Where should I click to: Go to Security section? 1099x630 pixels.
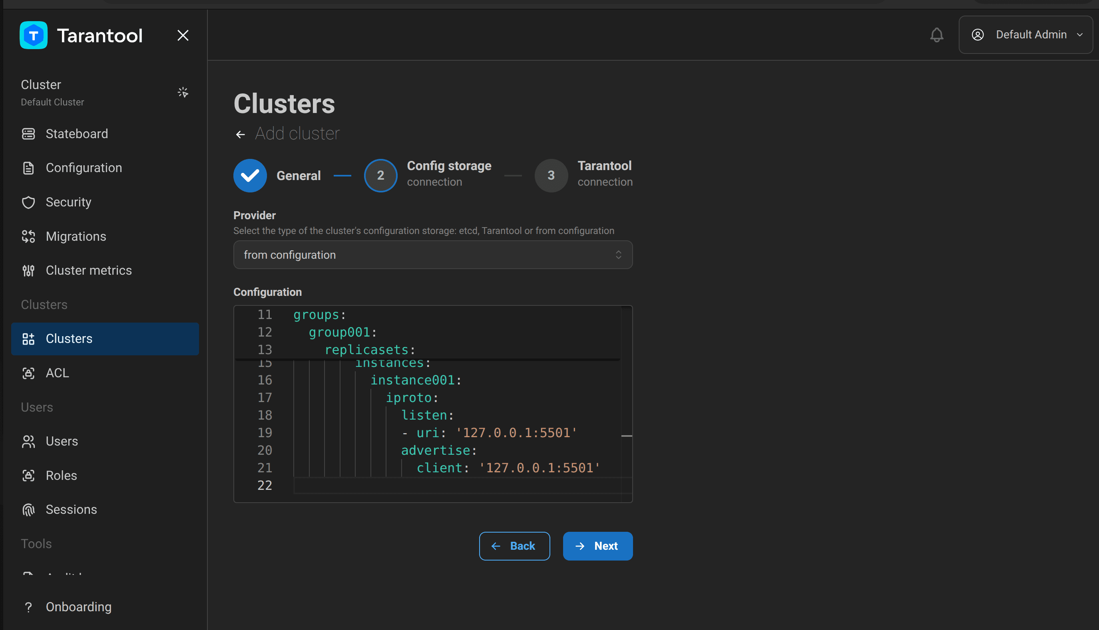(105, 202)
